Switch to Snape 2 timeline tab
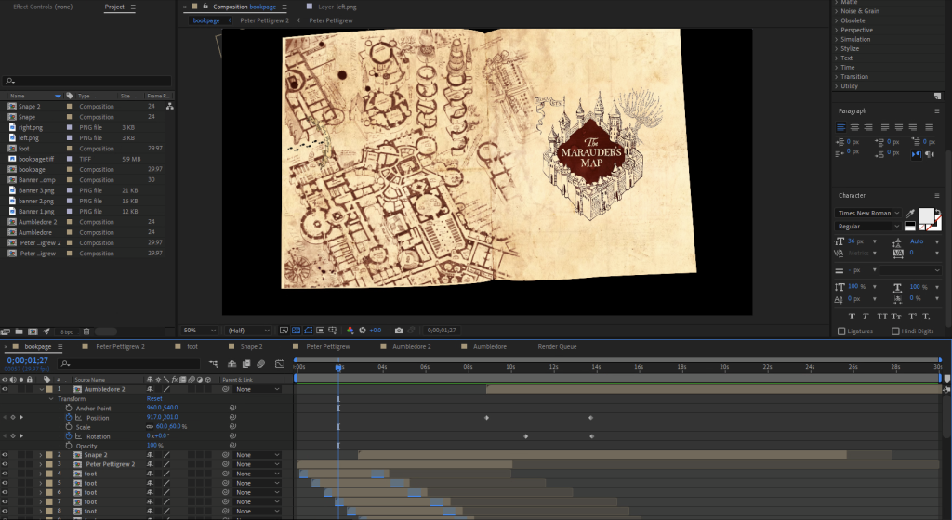952x520 pixels. pyautogui.click(x=251, y=346)
